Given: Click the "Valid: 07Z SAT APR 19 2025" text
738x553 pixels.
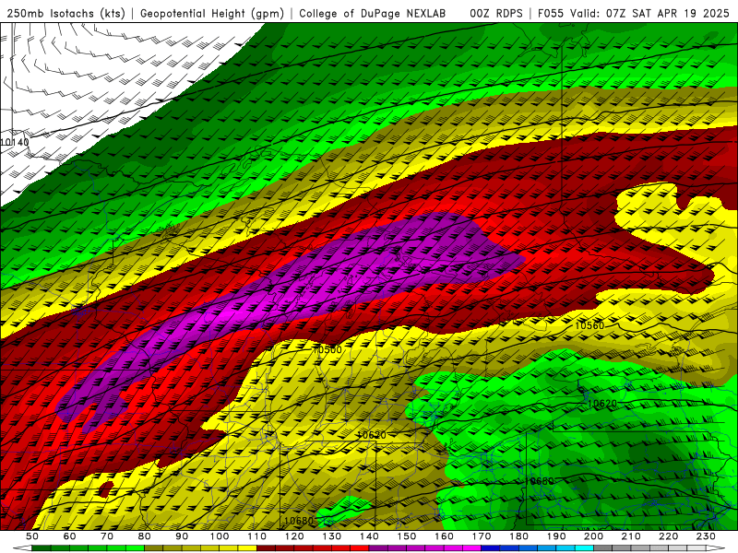Looking at the screenshot, I should tap(649, 14).
